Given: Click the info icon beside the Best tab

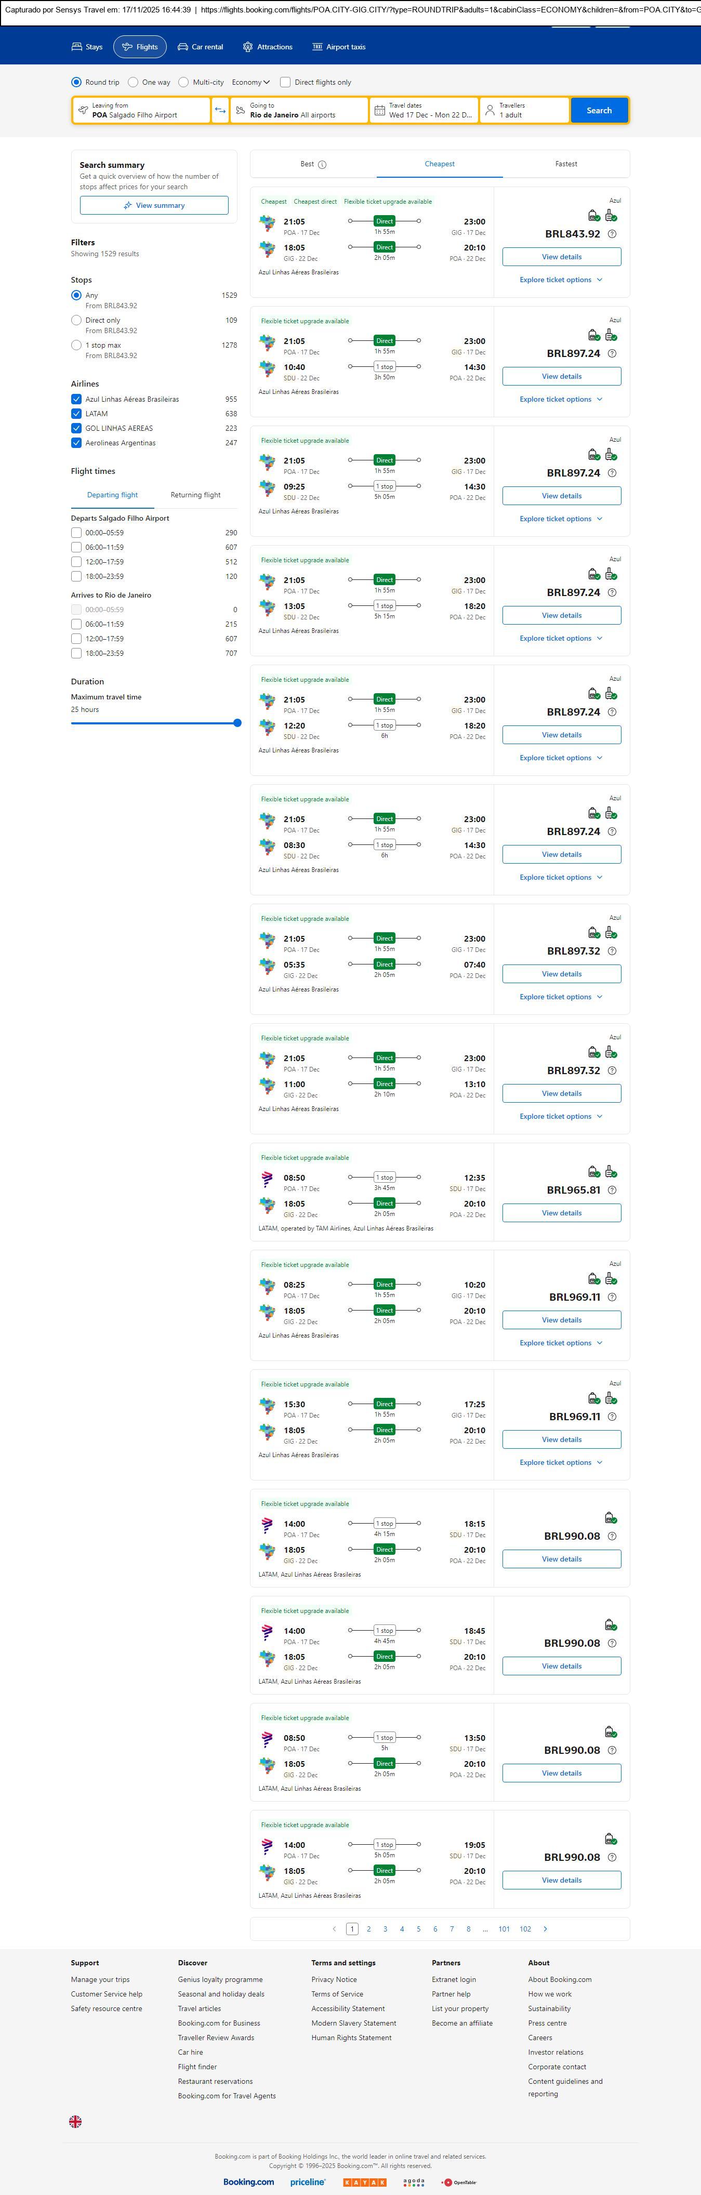Looking at the screenshot, I should [322, 164].
